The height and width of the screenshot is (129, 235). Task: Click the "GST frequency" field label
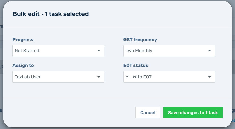[x=140, y=40]
